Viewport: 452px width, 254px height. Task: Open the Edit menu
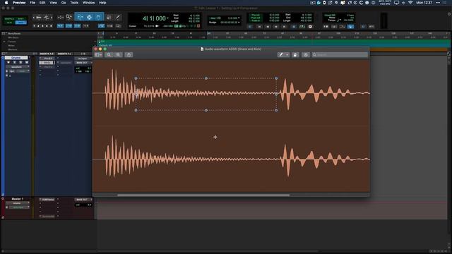(x=42, y=3)
